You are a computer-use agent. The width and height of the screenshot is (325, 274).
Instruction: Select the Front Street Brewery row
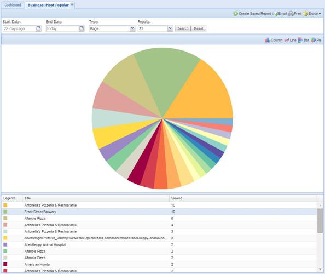pos(159,212)
